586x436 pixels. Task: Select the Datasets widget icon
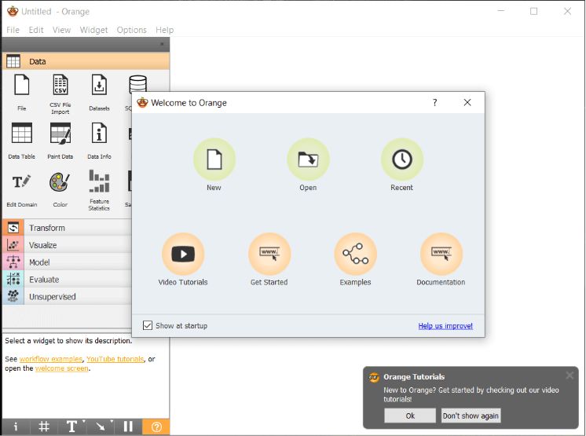pyautogui.click(x=99, y=84)
